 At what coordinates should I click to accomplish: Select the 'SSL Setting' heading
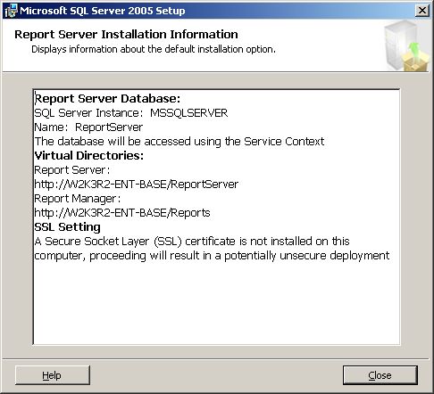pyautogui.click(x=67, y=227)
